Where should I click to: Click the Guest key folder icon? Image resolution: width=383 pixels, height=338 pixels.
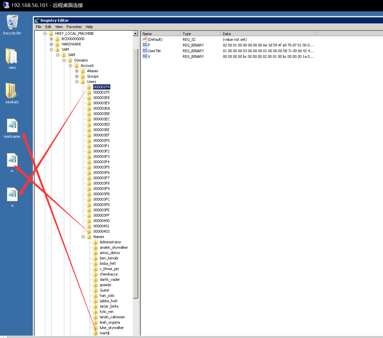point(96,291)
